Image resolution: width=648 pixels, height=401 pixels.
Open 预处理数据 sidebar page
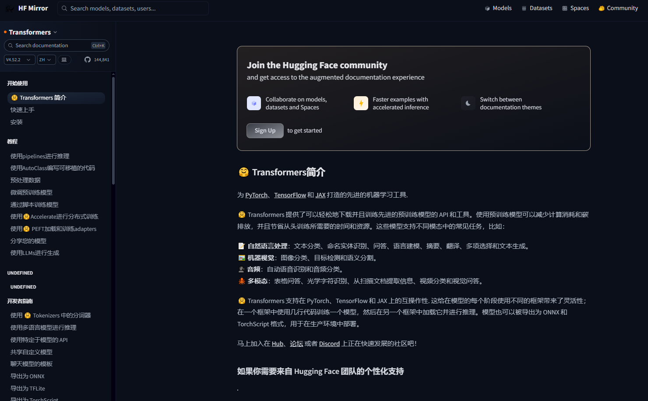[x=25, y=180]
